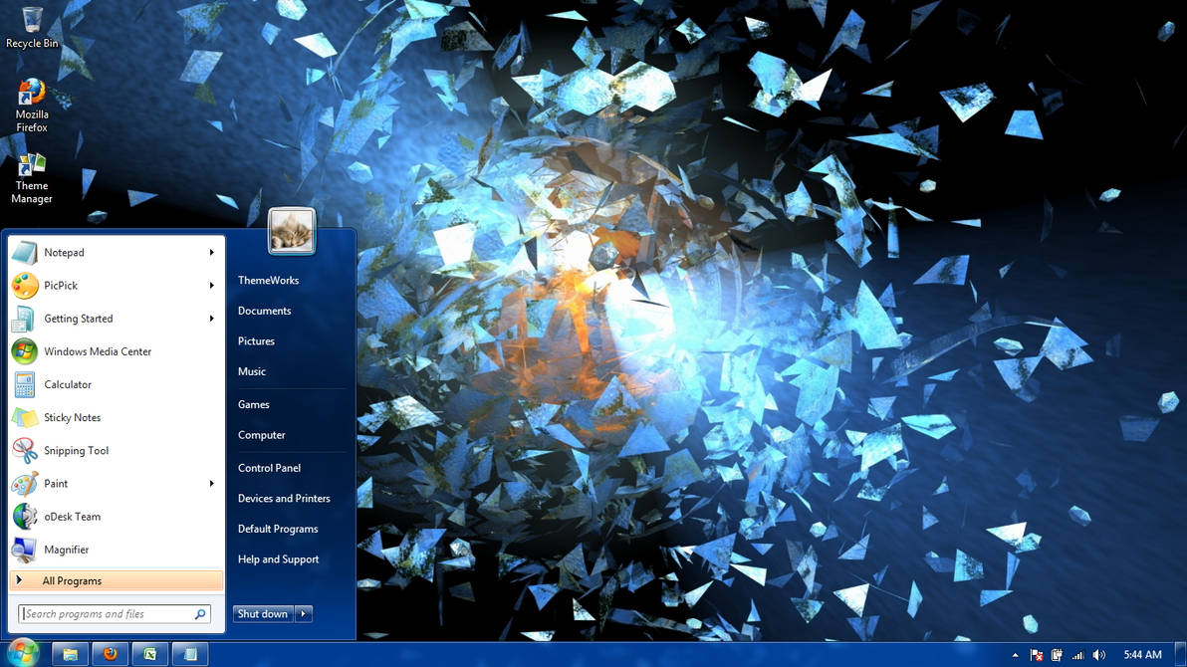Click the user account cat picture
This screenshot has height=667, width=1187.
pyautogui.click(x=292, y=231)
